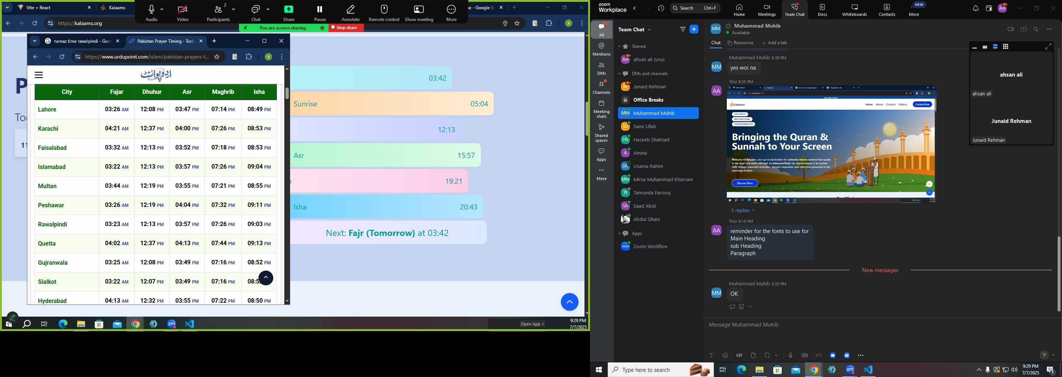Image resolution: width=1062 pixels, height=377 pixels.
Task: Collapse the Starred section
Action: click(x=619, y=46)
